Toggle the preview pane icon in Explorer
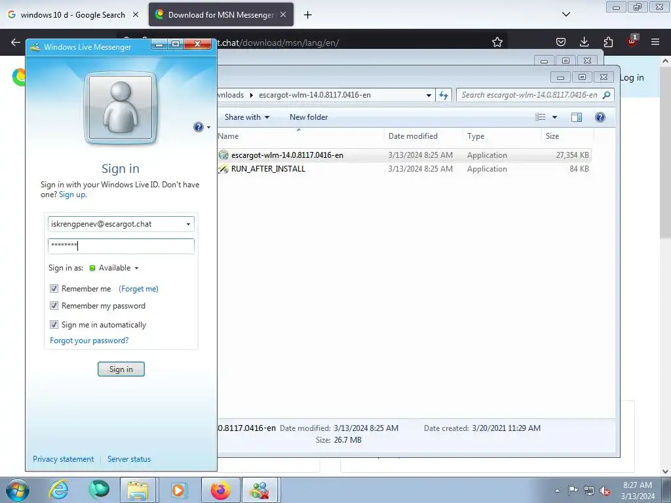 pos(577,117)
